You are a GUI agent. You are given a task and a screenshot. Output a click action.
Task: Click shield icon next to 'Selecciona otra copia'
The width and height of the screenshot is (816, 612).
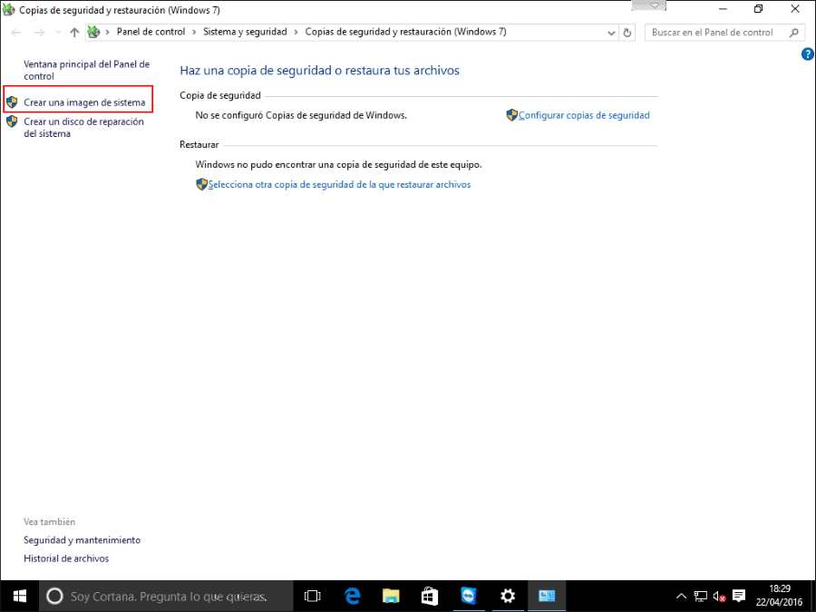tap(201, 184)
